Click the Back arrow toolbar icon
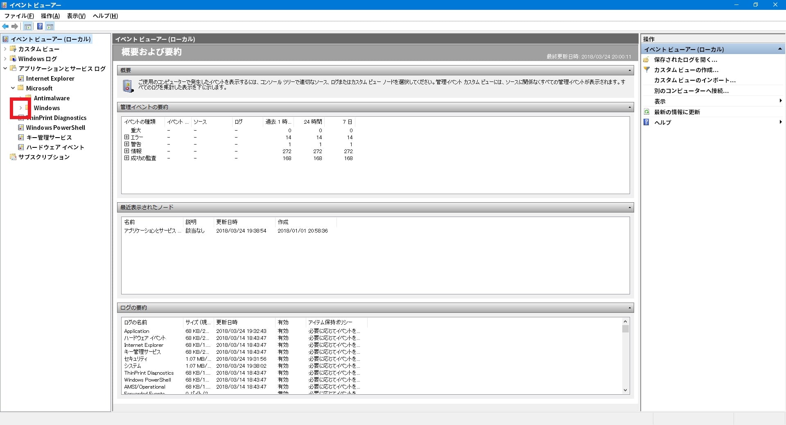The image size is (786, 425). [x=5, y=27]
